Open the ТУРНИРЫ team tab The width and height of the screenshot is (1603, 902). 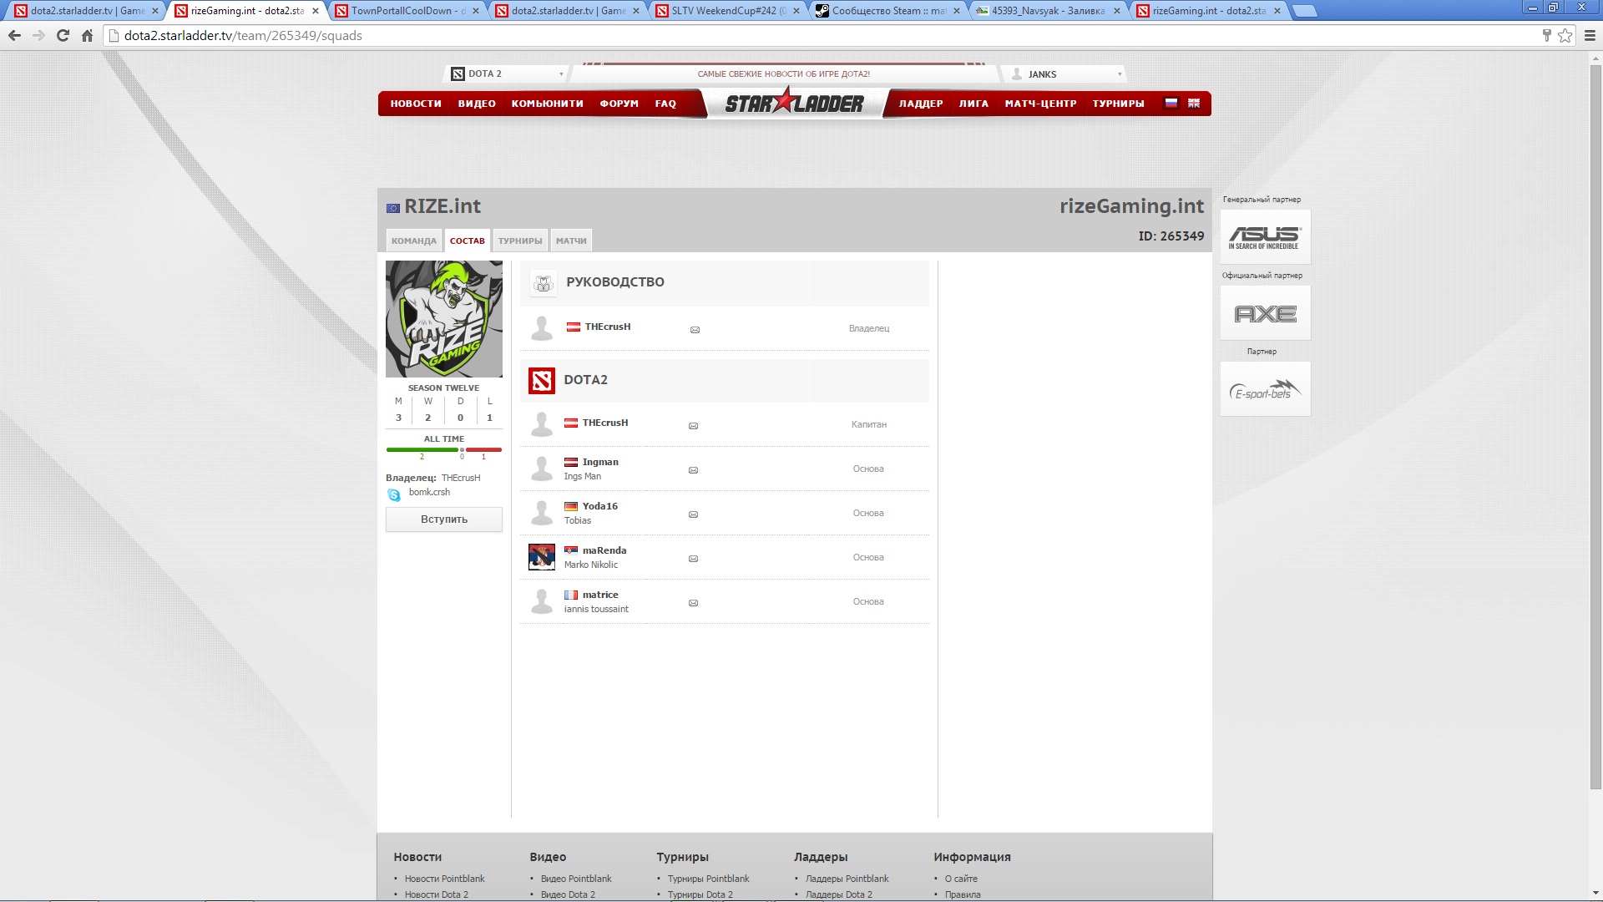(520, 241)
